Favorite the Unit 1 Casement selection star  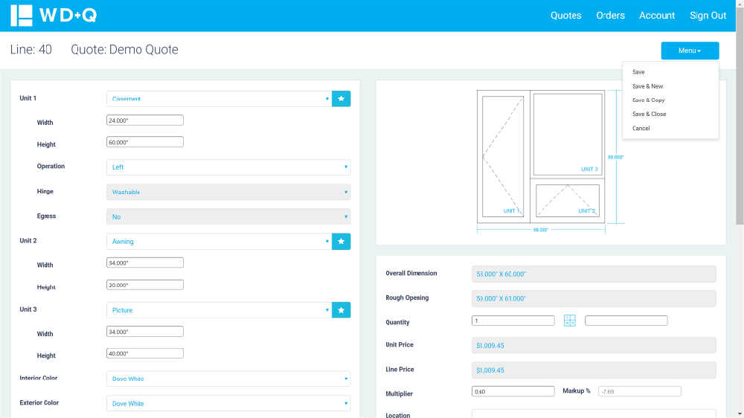point(341,99)
